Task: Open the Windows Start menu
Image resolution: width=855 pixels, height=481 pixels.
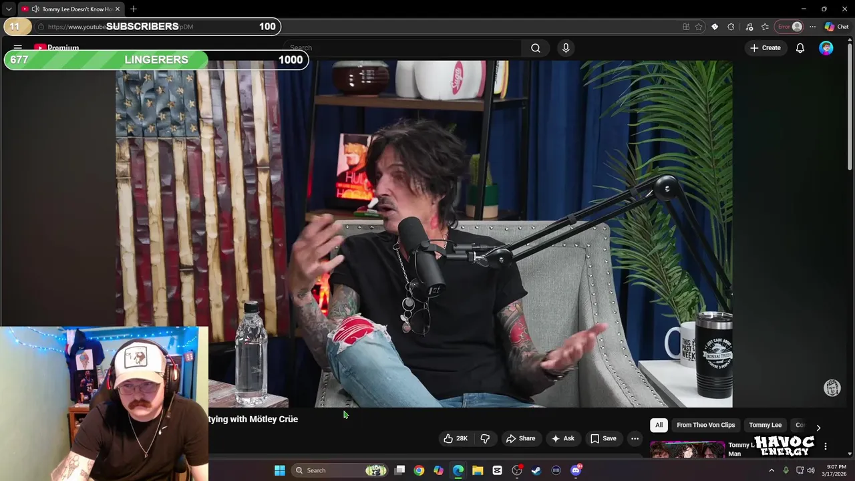Action: [280, 470]
